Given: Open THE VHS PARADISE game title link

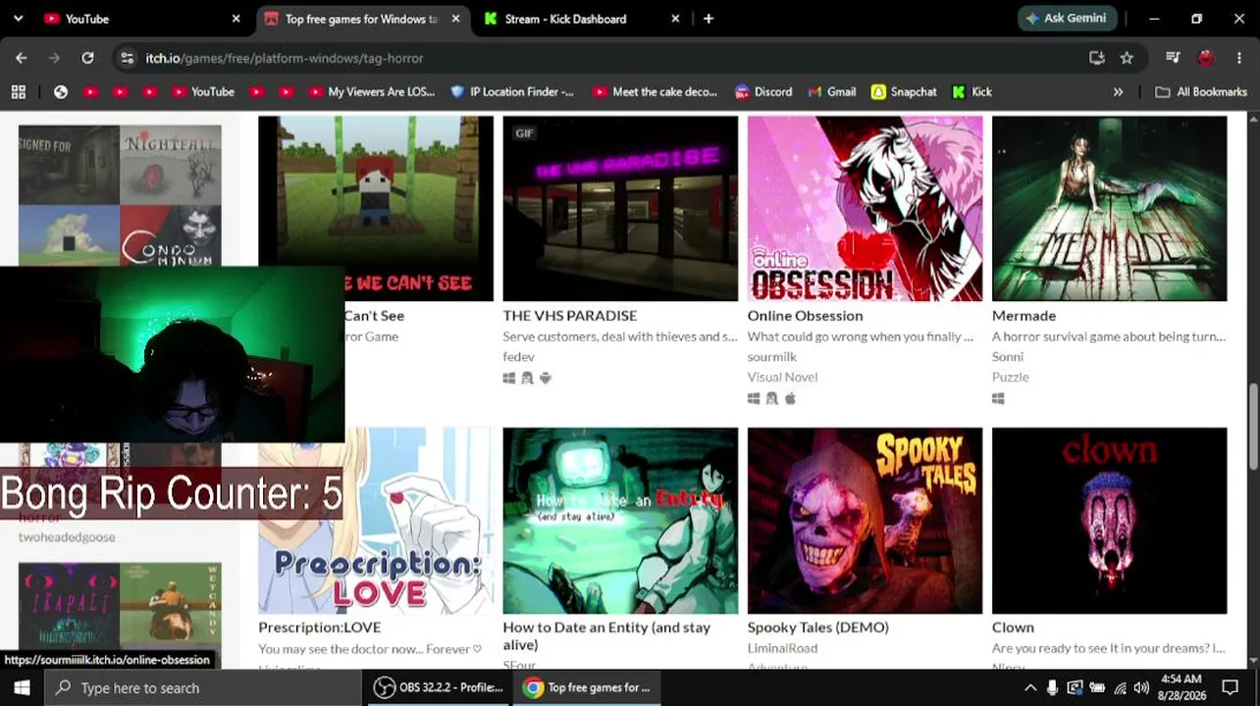Looking at the screenshot, I should coord(570,316).
